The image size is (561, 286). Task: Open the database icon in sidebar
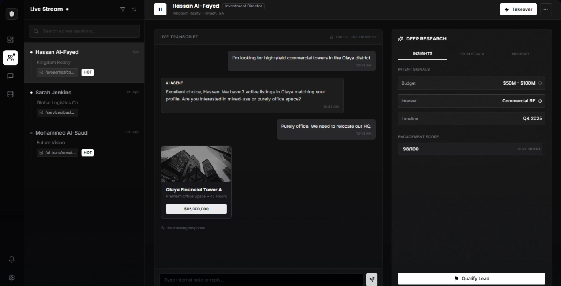(10, 94)
